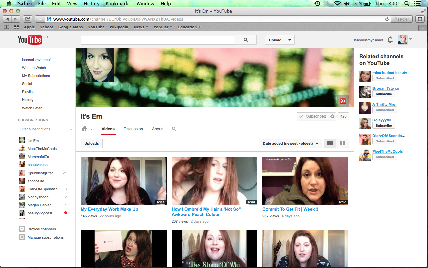Open subscription settings gear icon
Screen dimensions: 428x268
332,116
